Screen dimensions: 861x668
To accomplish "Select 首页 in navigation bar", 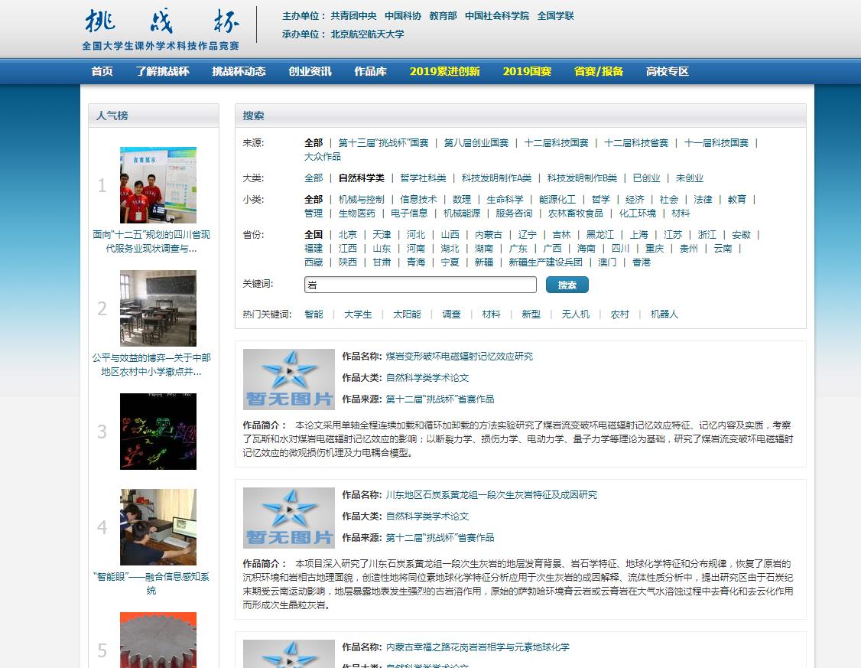I will click(x=102, y=71).
